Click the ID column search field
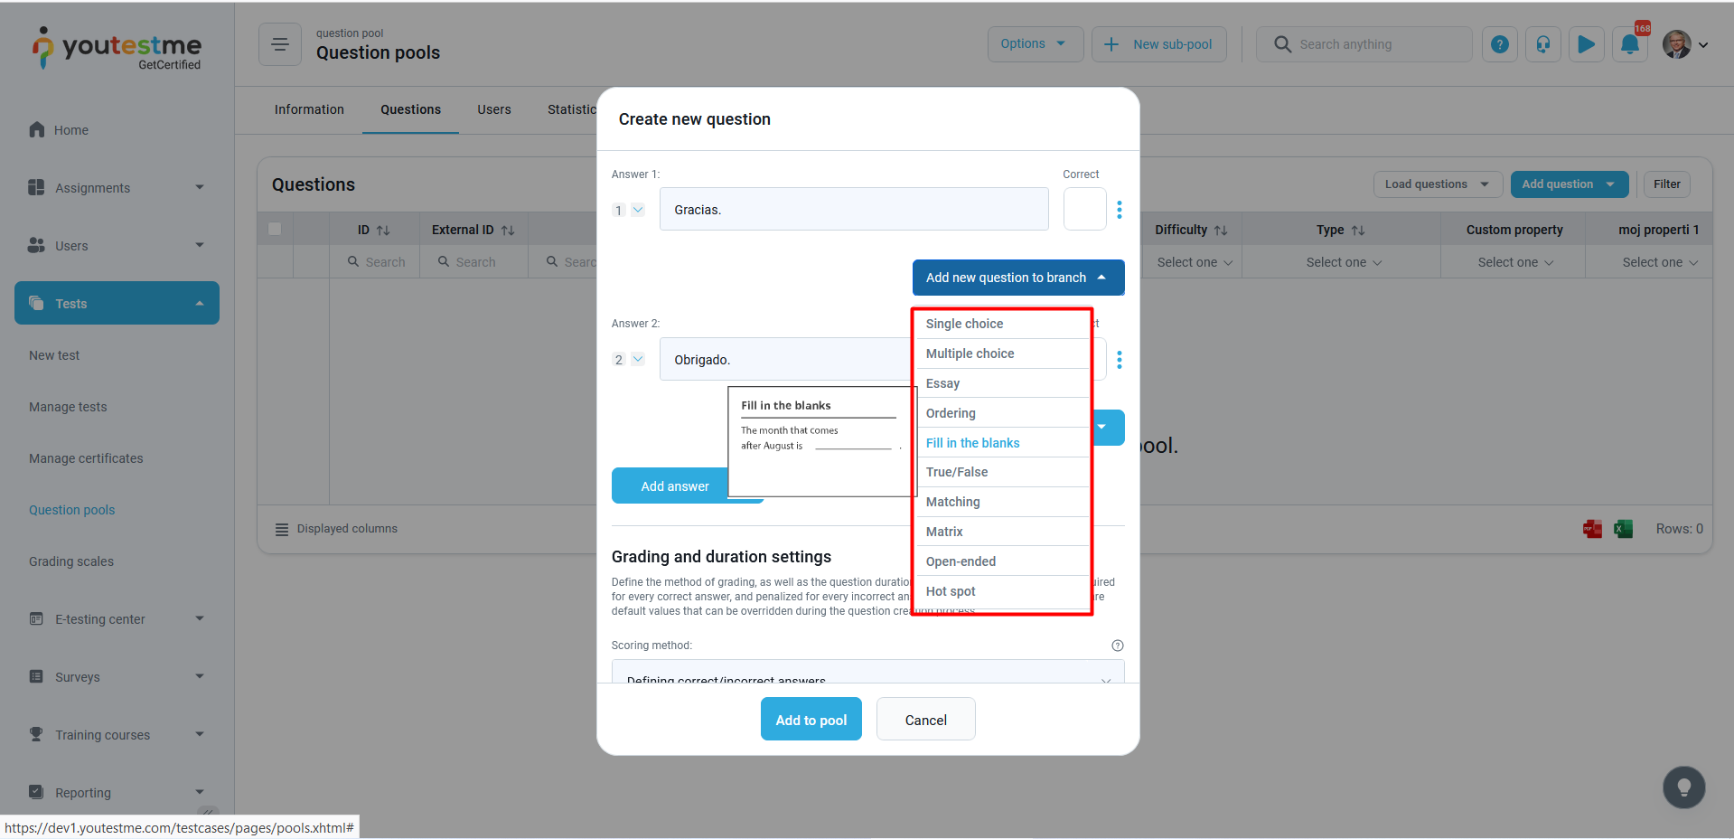This screenshot has width=1734, height=839. pyautogui.click(x=375, y=262)
